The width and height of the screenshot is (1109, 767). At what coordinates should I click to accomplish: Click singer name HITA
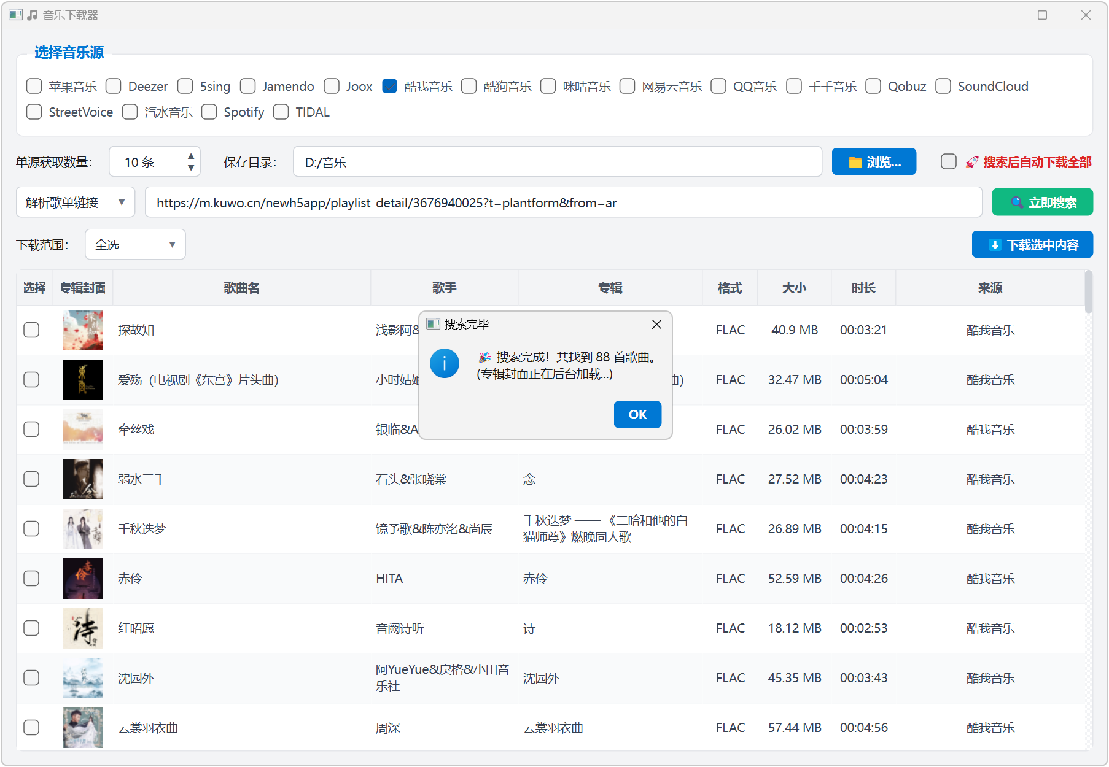[x=389, y=579]
